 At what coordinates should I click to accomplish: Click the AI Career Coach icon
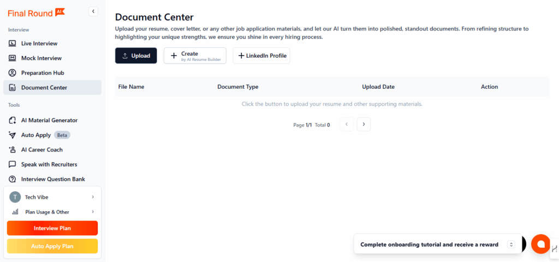(13, 150)
